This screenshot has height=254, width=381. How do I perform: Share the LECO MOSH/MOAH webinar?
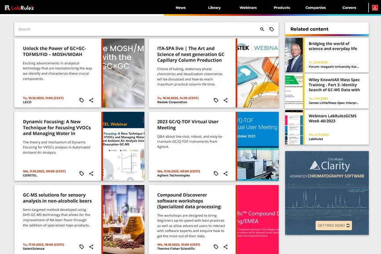91,100
